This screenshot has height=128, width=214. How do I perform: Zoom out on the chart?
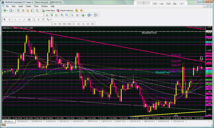point(67,15)
